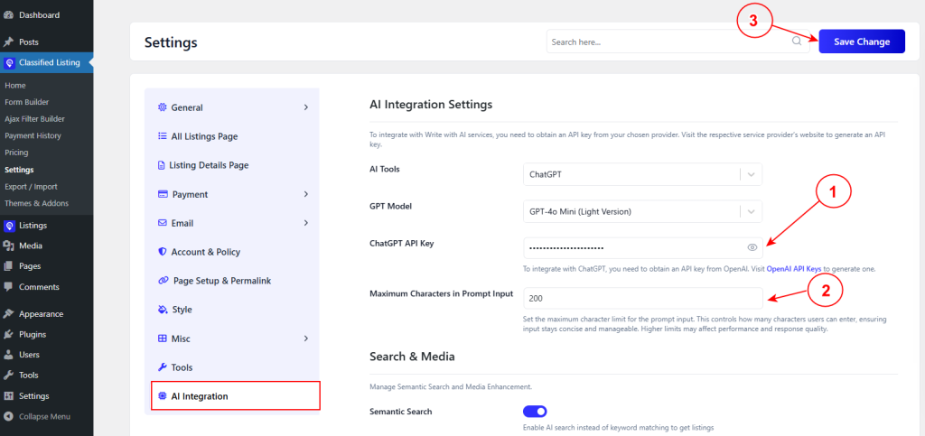Image resolution: width=925 pixels, height=436 pixels.
Task: Click the Dashboard gauge icon
Action: click(x=8, y=14)
